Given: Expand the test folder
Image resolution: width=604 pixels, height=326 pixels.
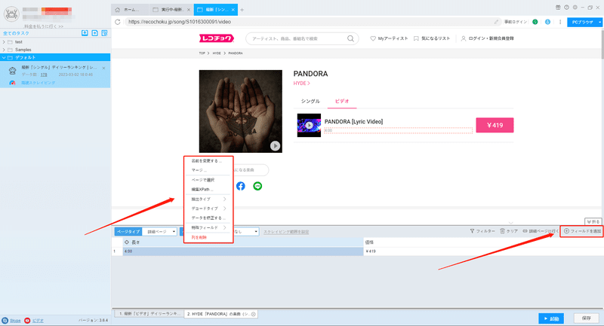Looking at the screenshot, I should (x=4, y=42).
